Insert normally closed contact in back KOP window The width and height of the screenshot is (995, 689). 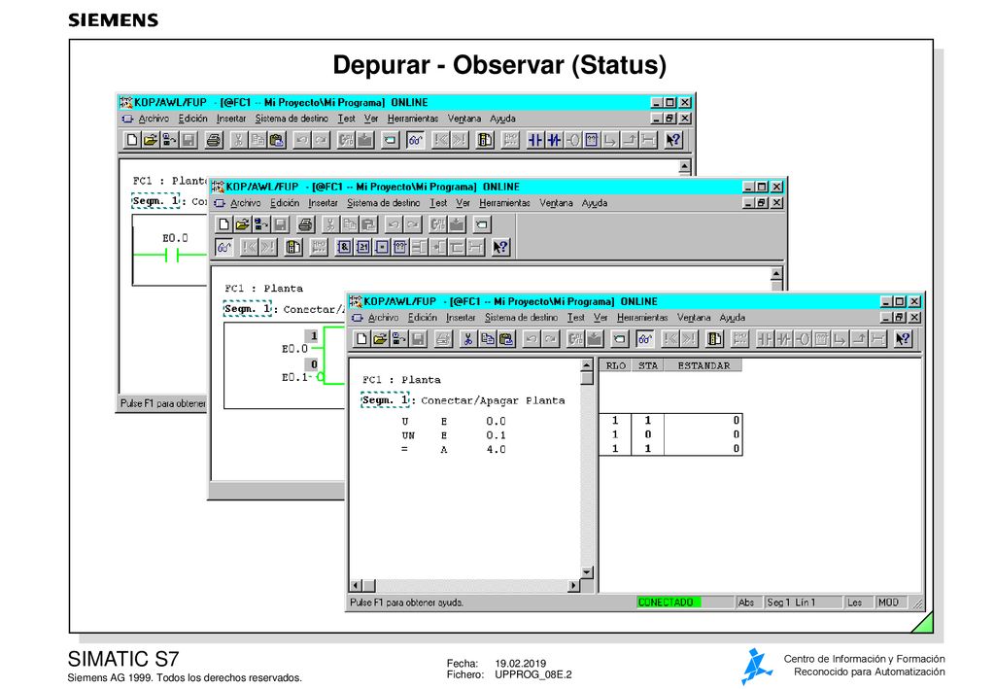[554, 140]
